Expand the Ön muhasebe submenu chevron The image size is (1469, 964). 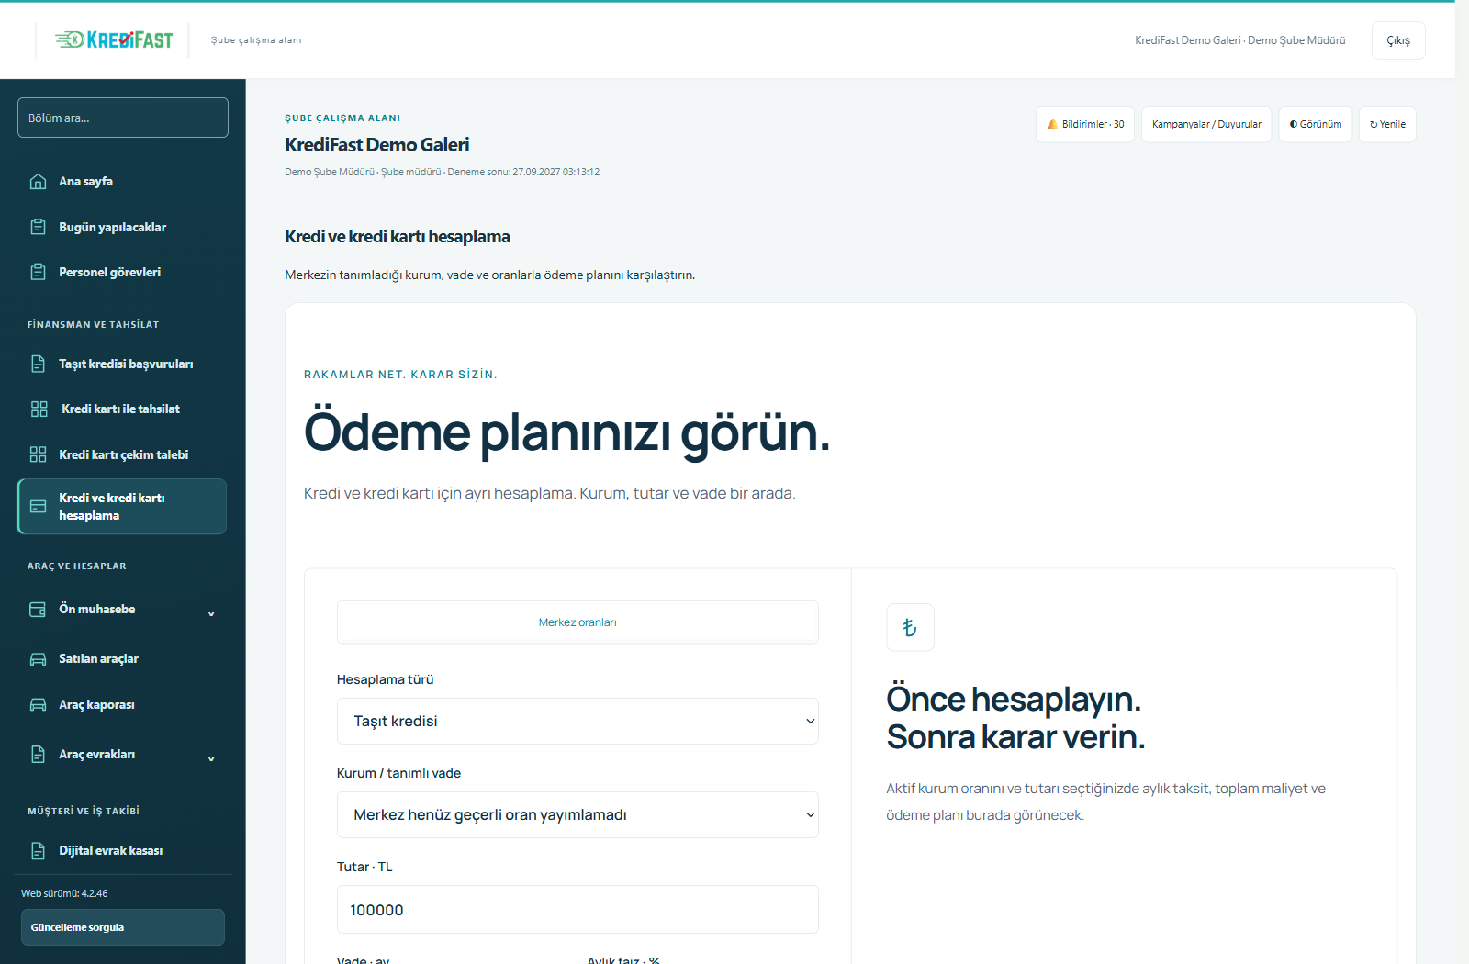tap(211, 613)
